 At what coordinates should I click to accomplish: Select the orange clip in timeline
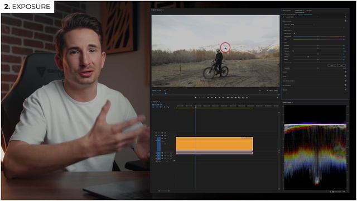(214, 144)
